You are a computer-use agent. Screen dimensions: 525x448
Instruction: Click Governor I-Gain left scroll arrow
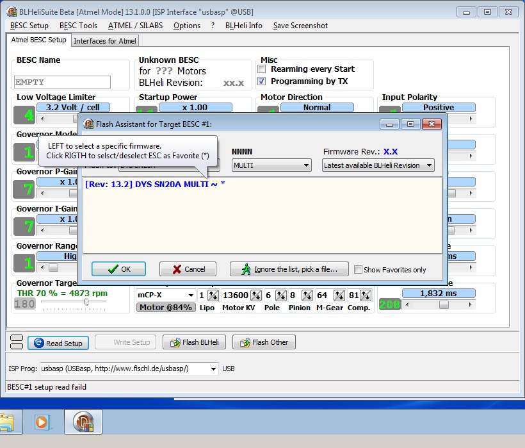tap(42, 230)
